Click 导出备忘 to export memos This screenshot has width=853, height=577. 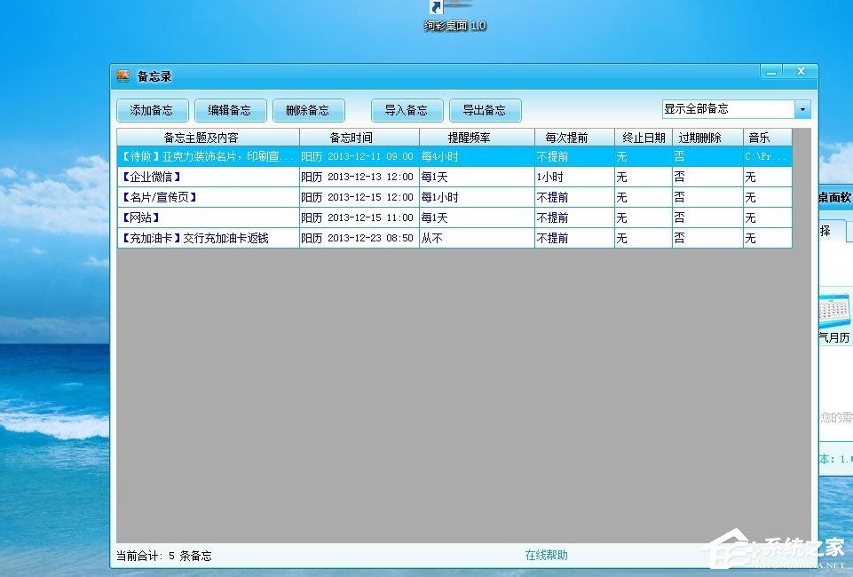click(486, 110)
